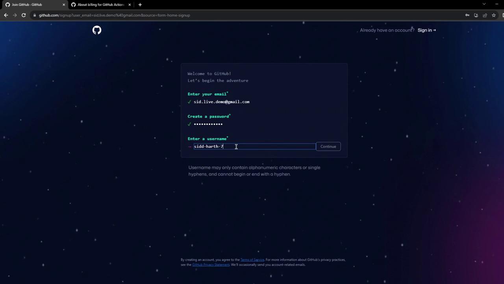
Task: Switch to About billing for GitHub Actions tab
Action: click(101, 5)
